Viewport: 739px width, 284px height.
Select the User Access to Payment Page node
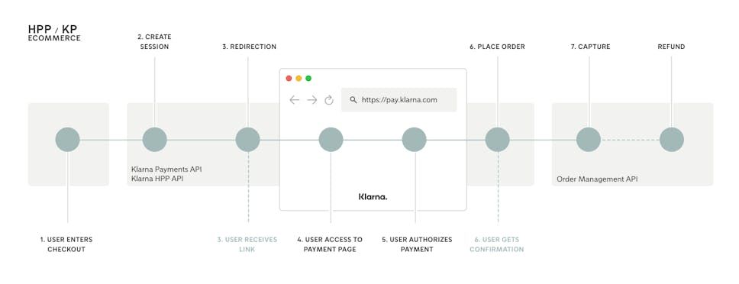331,140
